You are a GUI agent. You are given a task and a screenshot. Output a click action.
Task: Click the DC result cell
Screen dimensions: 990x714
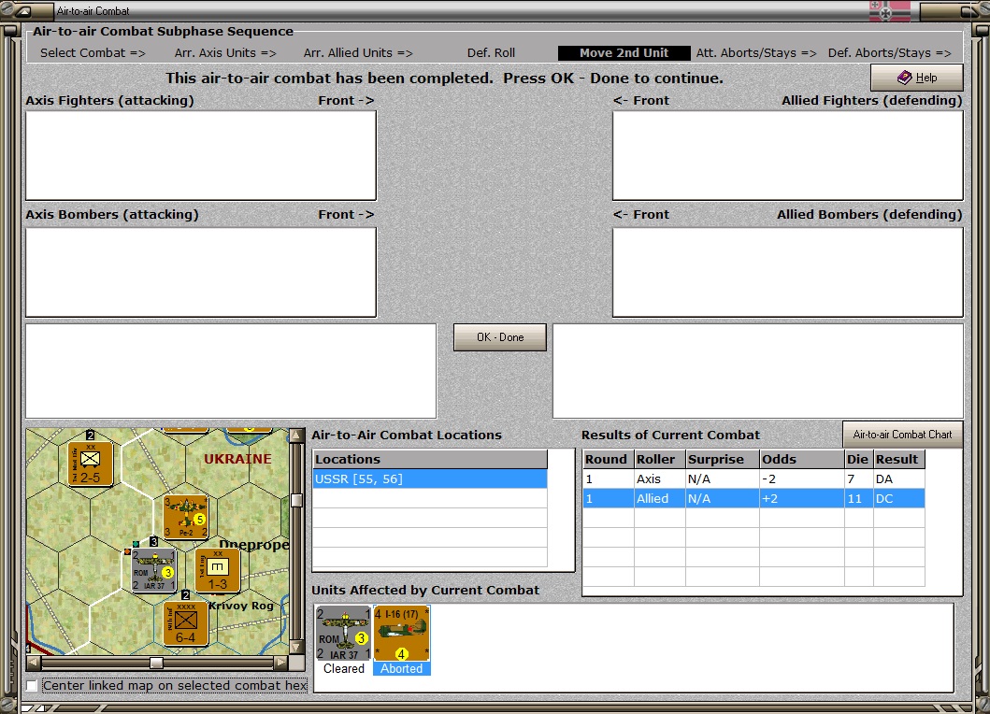pos(899,499)
